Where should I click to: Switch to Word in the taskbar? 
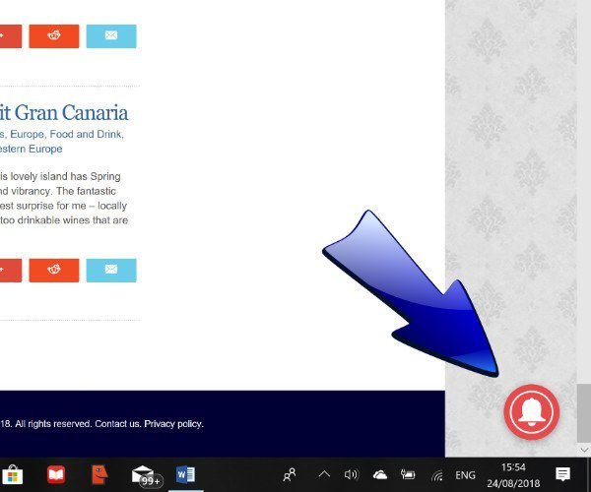185,474
